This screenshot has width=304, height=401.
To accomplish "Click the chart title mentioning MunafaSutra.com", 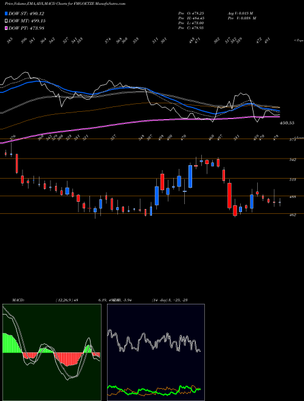I will (65, 4).
